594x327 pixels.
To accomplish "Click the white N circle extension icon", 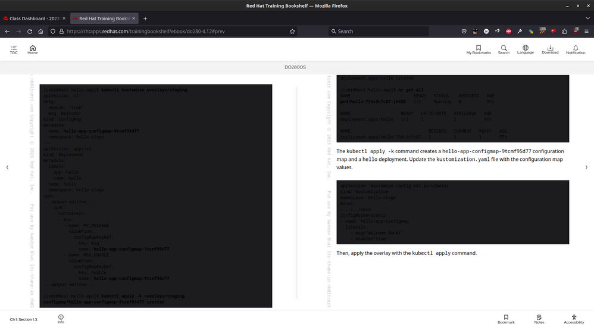I will [486, 32].
